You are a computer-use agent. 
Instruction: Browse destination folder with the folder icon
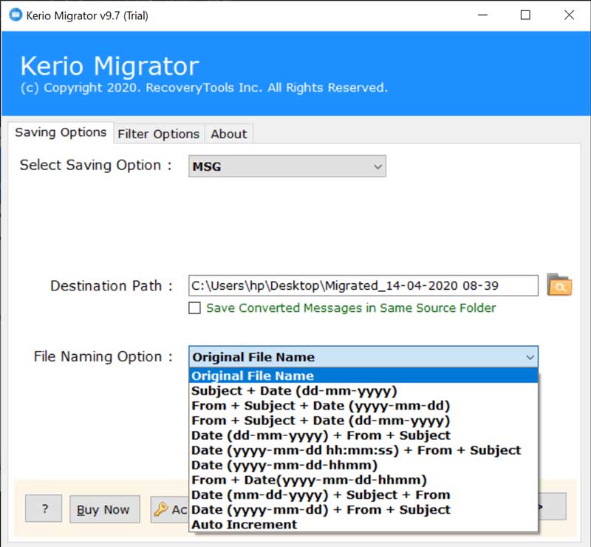559,285
